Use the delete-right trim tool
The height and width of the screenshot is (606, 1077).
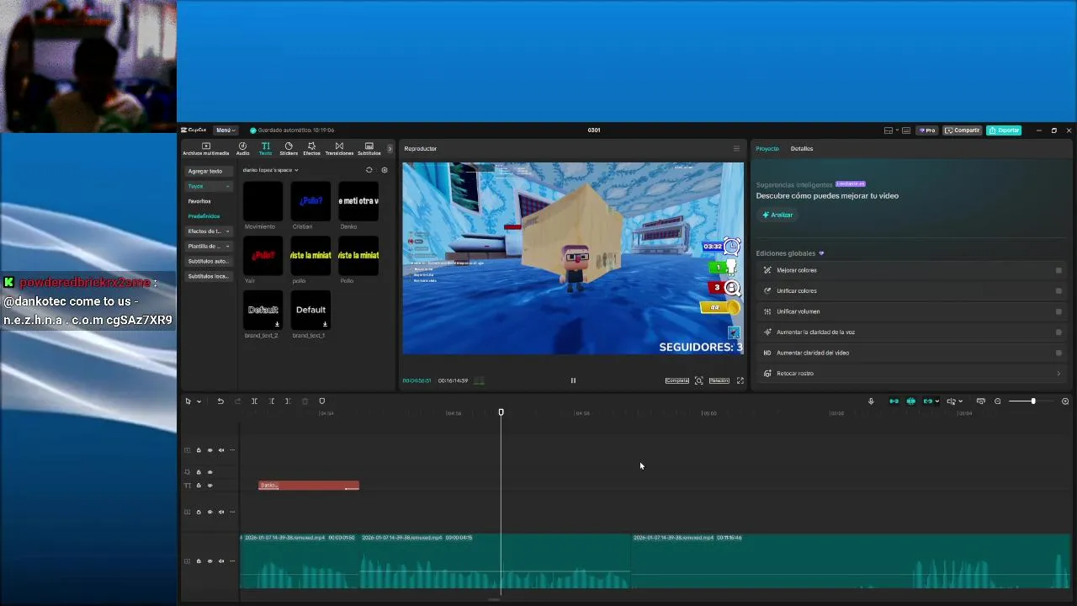click(288, 401)
